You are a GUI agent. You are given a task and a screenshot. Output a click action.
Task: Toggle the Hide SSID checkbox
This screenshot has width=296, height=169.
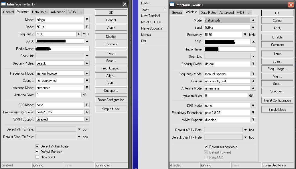[37, 157]
